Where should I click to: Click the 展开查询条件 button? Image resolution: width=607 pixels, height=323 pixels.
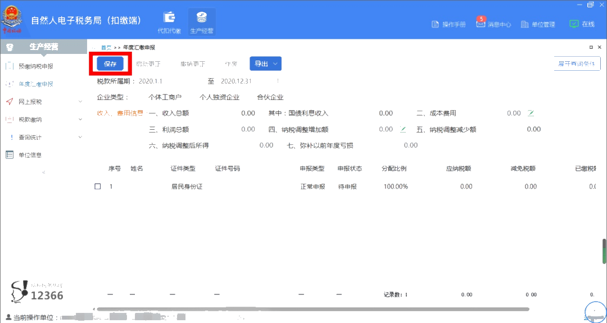coord(577,64)
